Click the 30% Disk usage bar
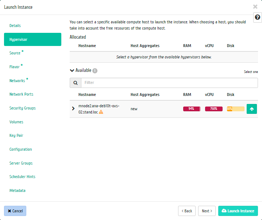The image size is (262, 220). (x=236, y=109)
